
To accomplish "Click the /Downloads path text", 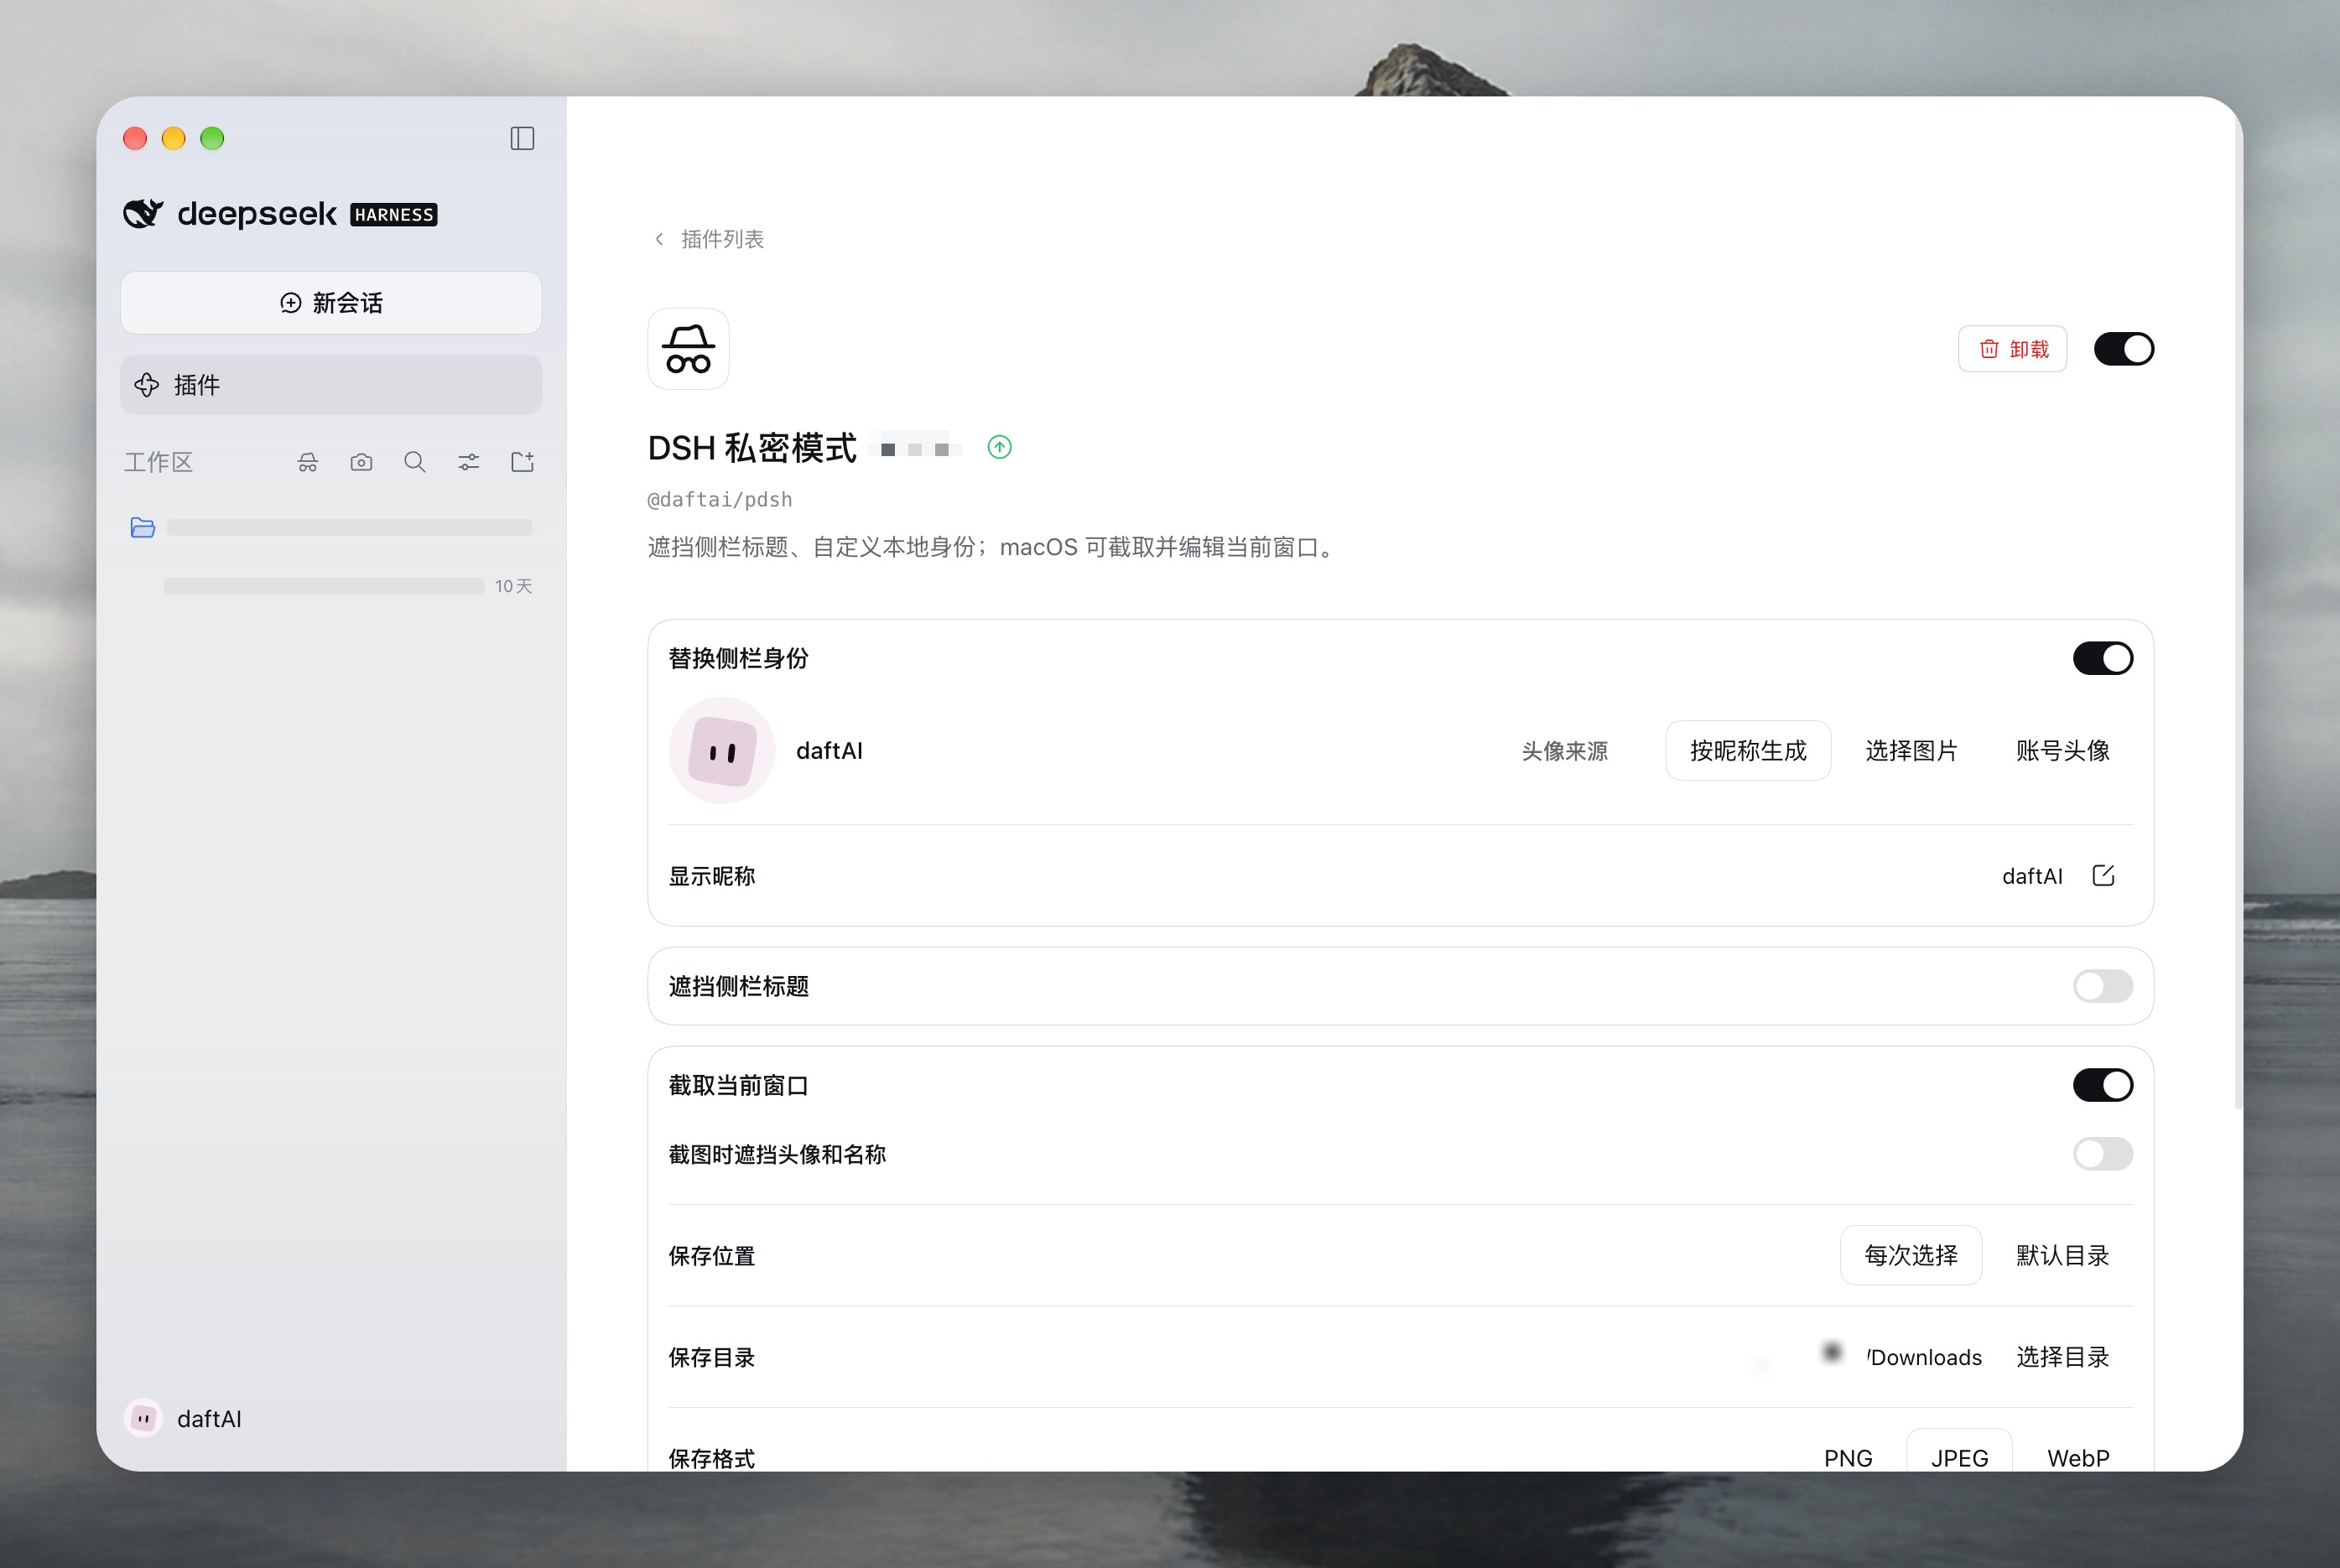I will pos(1924,1358).
